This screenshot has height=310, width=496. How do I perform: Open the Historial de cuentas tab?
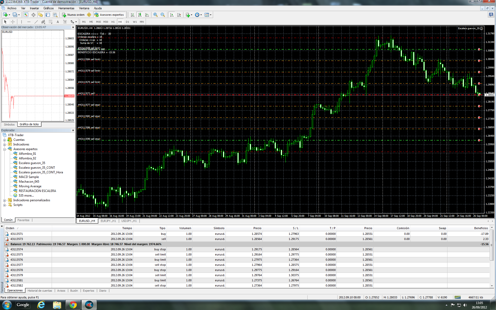pyautogui.click(x=40, y=291)
